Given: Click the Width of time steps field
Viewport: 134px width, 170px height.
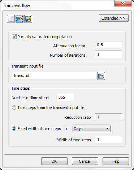Looking at the screenshot, I should click(x=108, y=139).
